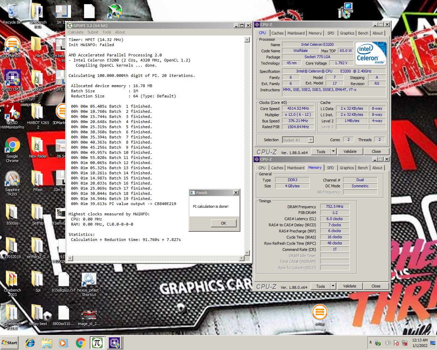Click the network disconnected tray icon
Screen dimensions: 437x350
coord(405,343)
